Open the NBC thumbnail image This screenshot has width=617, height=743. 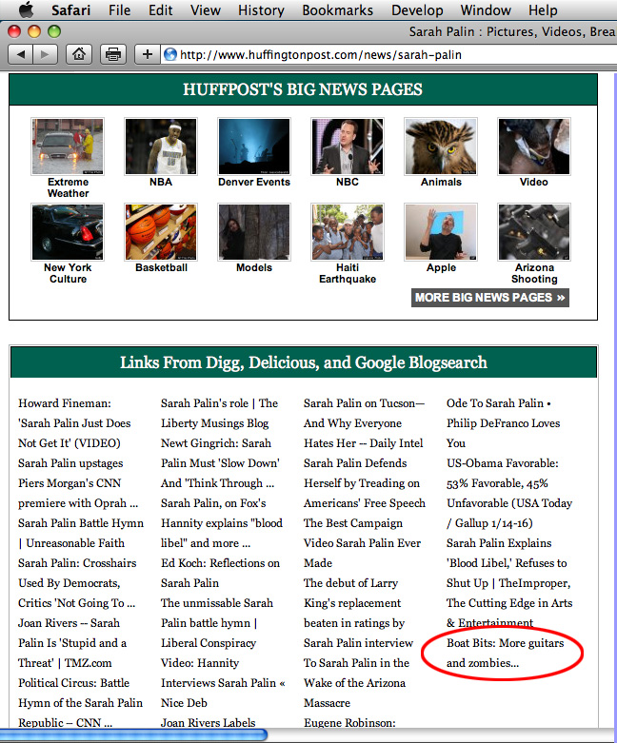(348, 147)
